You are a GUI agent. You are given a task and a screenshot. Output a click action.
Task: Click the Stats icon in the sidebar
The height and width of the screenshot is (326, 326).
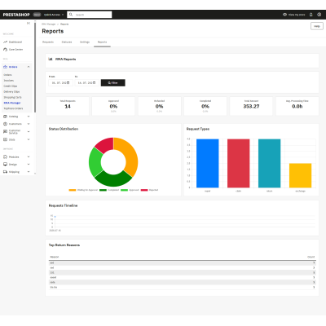[5, 139]
